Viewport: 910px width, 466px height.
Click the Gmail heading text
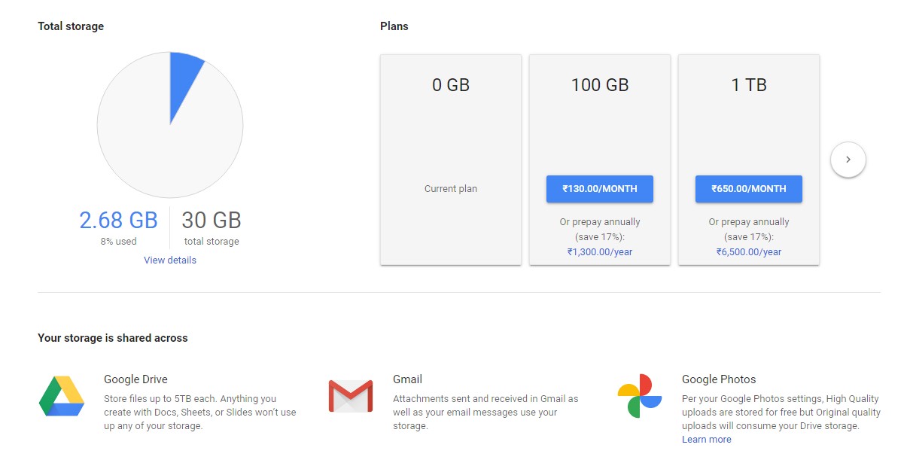pos(407,379)
